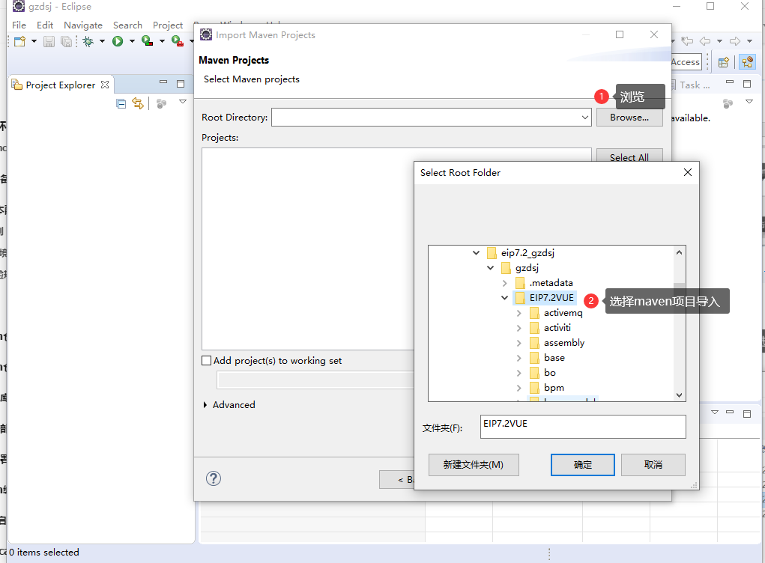Toggle Link with Editor in Project Explorer
Viewport: 765px width, 563px height.
click(138, 103)
